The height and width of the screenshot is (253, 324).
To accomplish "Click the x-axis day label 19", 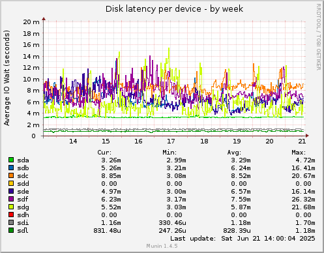I will [237, 141].
